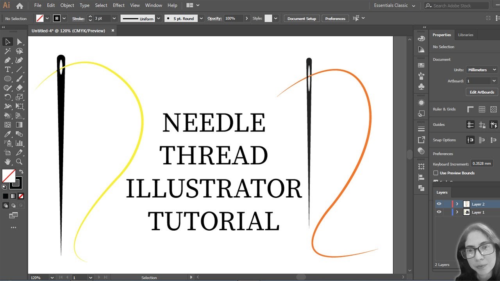500x281 pixels.
Task: Open the stroke weight dropdown
Action: (x=114, y=18)
